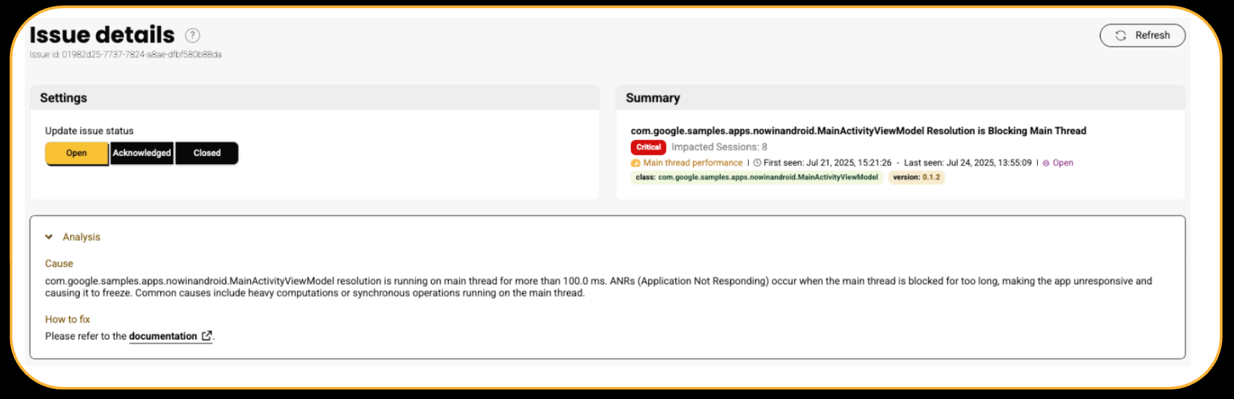The image size is (1234, 399).
Task: Click the How to fix heading
Action: click(67, 320)
